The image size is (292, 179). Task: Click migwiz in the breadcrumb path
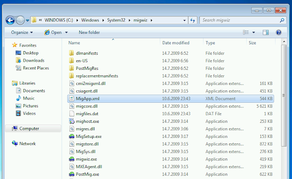tap(140, 20)
